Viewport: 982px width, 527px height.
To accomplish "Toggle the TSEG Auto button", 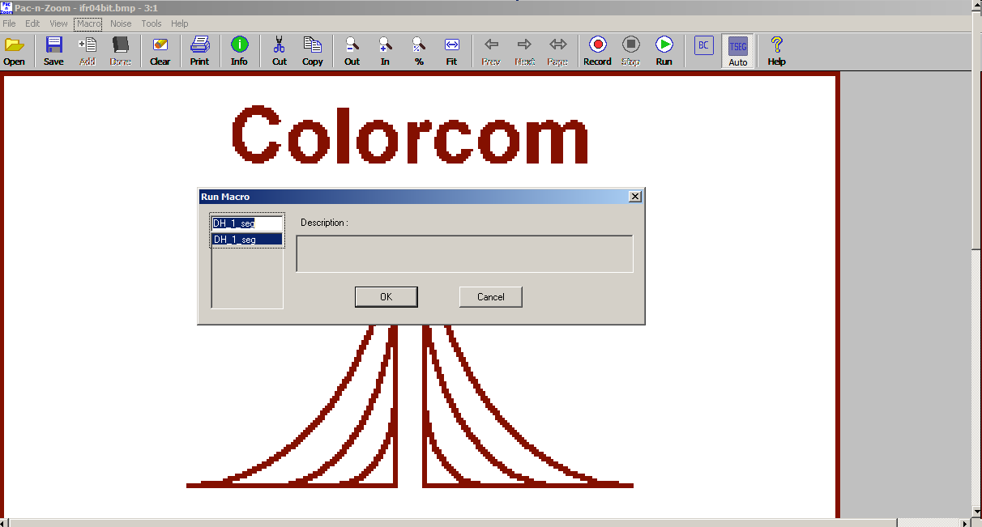I will [738, 51].
